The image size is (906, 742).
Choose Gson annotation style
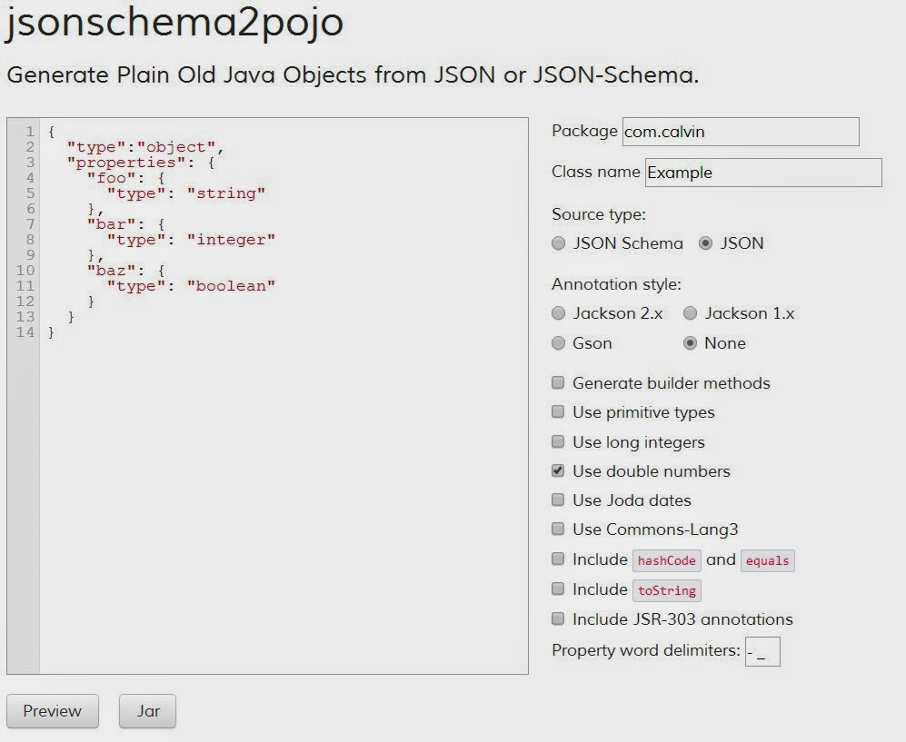559,343
